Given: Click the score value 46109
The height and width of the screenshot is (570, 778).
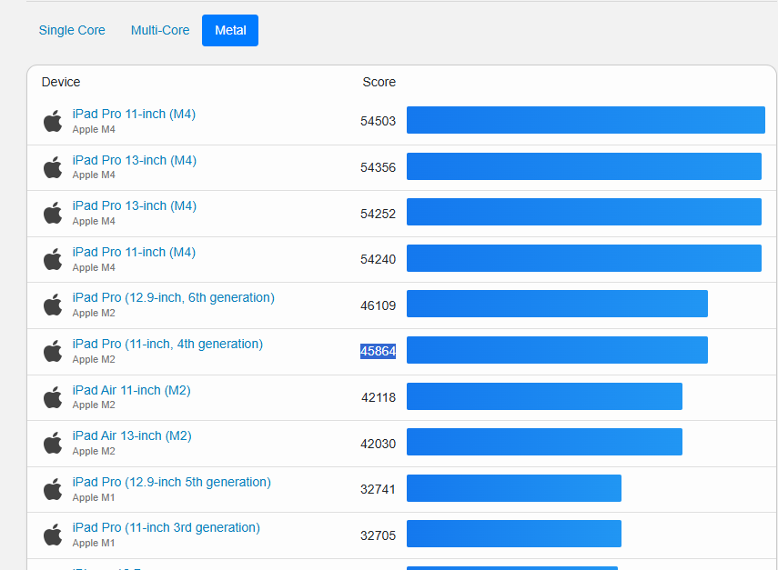Looking at the screenshot, I should click(379, 305).
